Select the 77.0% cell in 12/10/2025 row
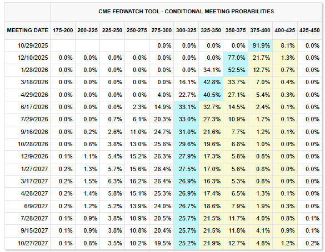The image size is (325, 252). click(x=236, y=58)
